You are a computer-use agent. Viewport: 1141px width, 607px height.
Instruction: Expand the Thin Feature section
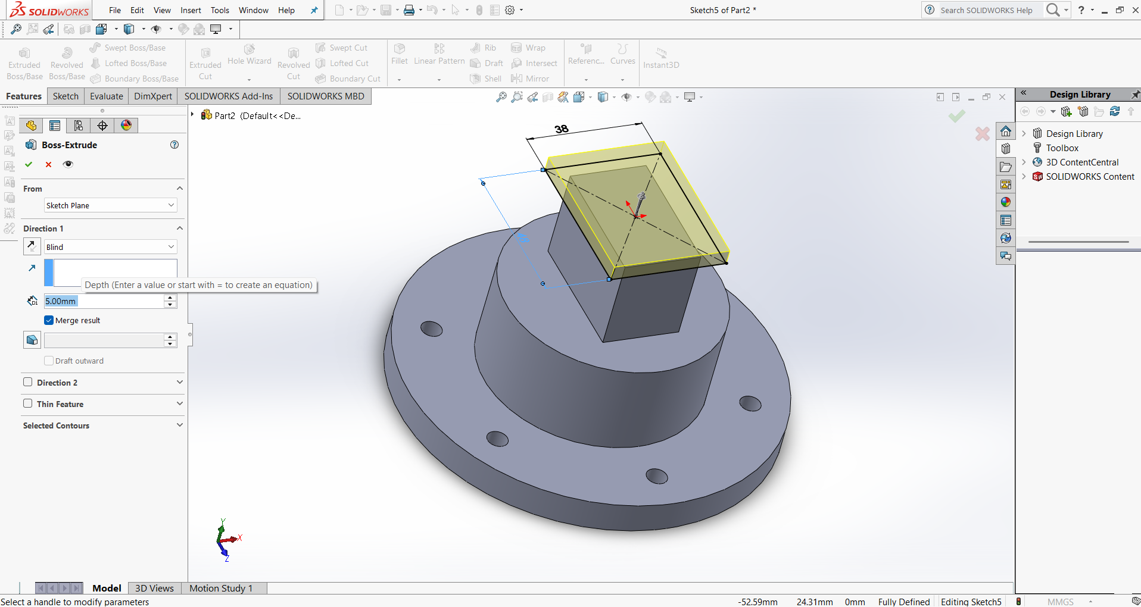(x=179, y=403)
